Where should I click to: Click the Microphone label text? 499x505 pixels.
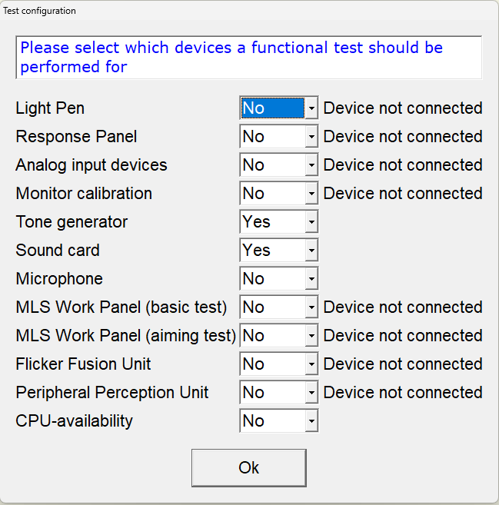[x=59, y=279]
